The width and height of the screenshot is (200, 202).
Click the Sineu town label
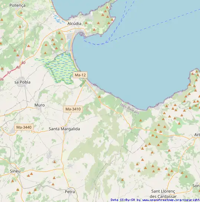tap(15, 171)
